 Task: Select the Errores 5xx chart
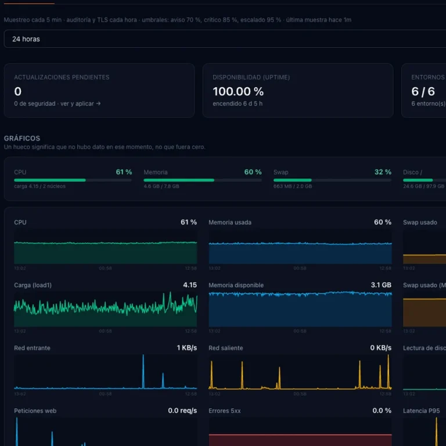[300, 431]
